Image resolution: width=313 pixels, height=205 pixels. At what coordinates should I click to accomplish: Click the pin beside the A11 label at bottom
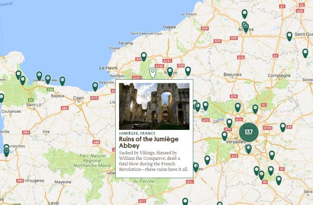185,201
